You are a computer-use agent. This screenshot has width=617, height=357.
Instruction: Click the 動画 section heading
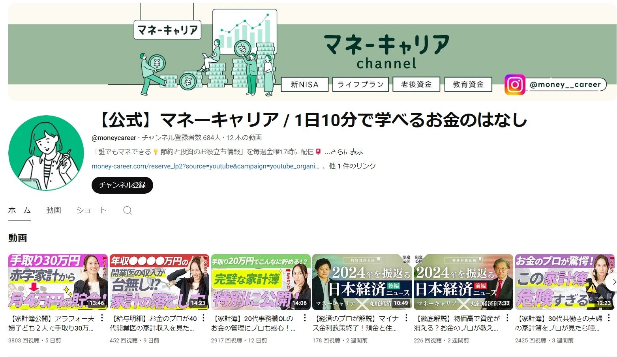[18, 238]
